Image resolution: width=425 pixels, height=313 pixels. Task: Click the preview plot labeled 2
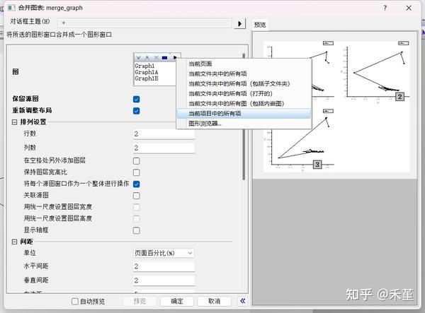point(375,72)
